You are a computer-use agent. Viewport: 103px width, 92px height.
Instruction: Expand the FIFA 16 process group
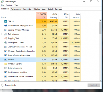pyautogui.click(x=2, y=21)
